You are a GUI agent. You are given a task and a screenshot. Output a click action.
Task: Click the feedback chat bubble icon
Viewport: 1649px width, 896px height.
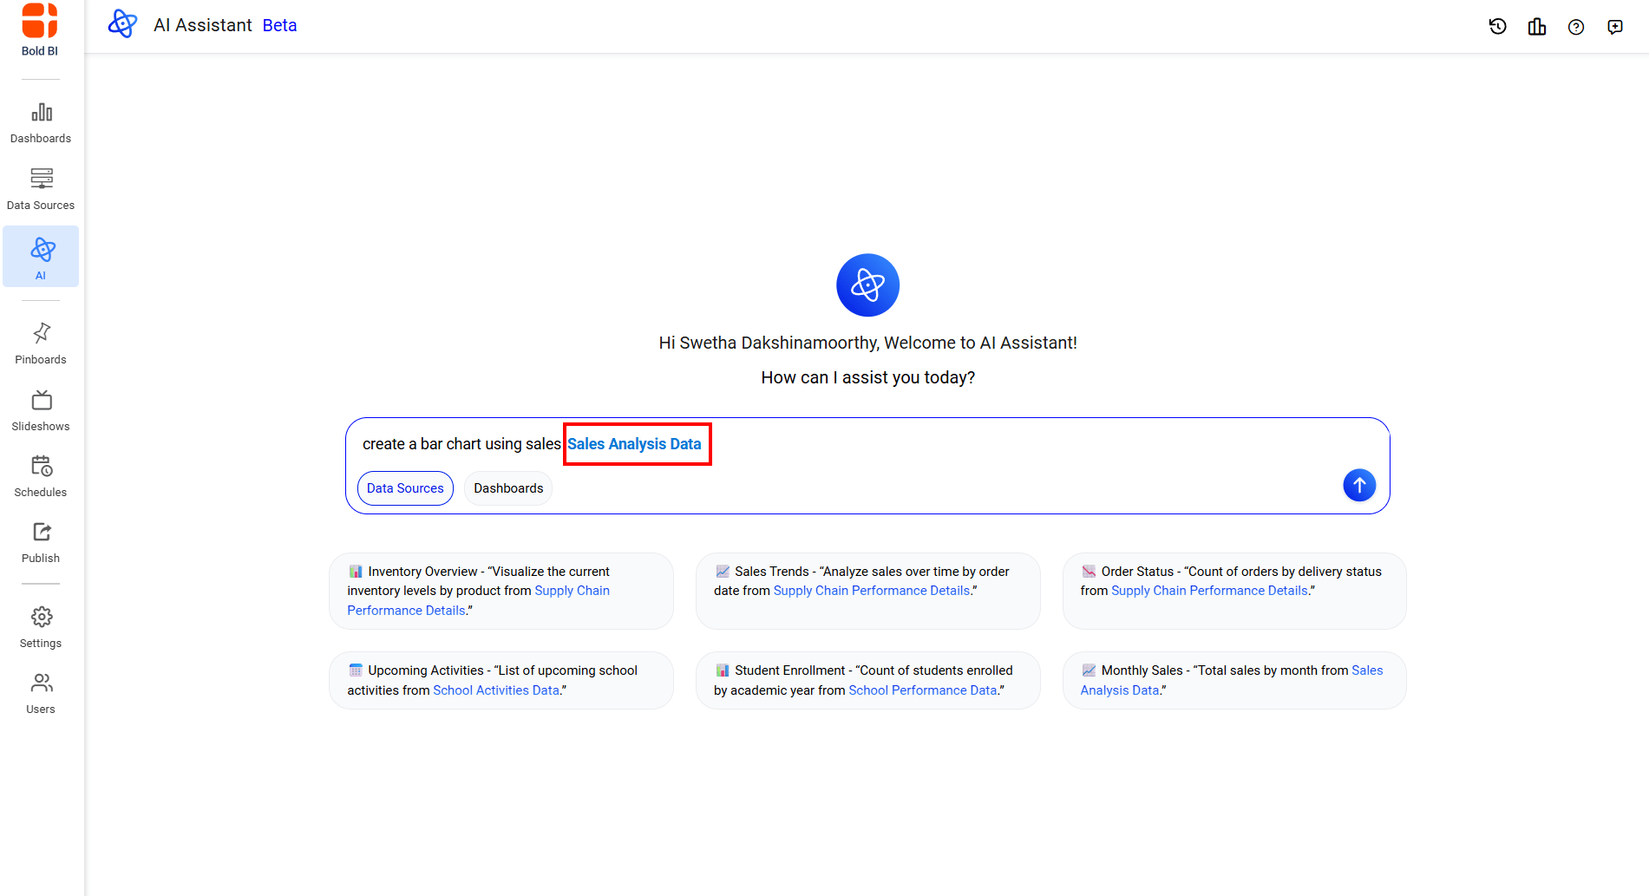click(x=1614, y=27)
